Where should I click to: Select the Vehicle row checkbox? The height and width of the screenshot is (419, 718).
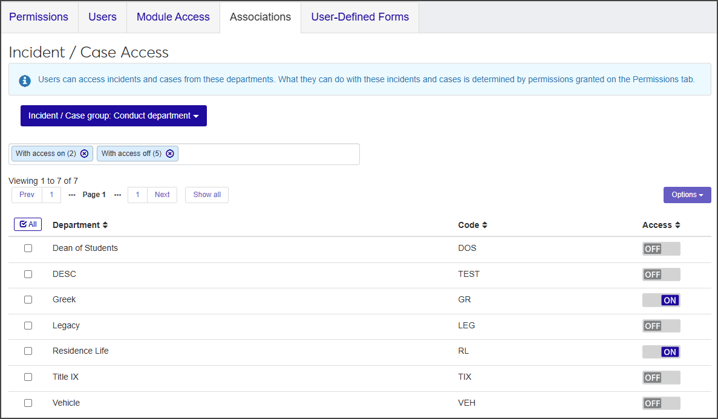(x=28, y=403)
